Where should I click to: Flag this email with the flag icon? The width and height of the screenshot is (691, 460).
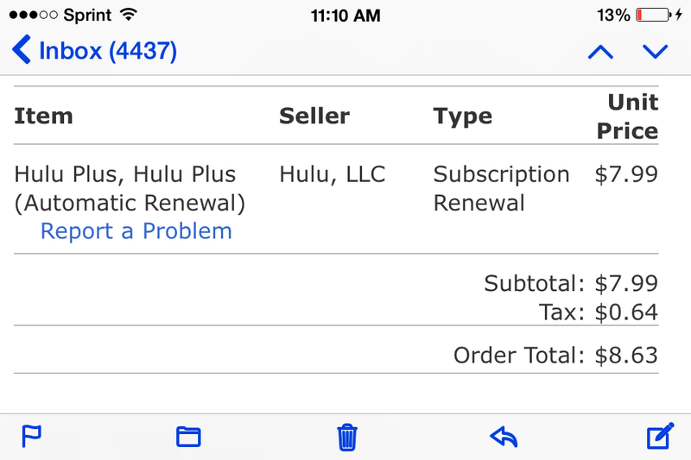[x=31, y=437]
